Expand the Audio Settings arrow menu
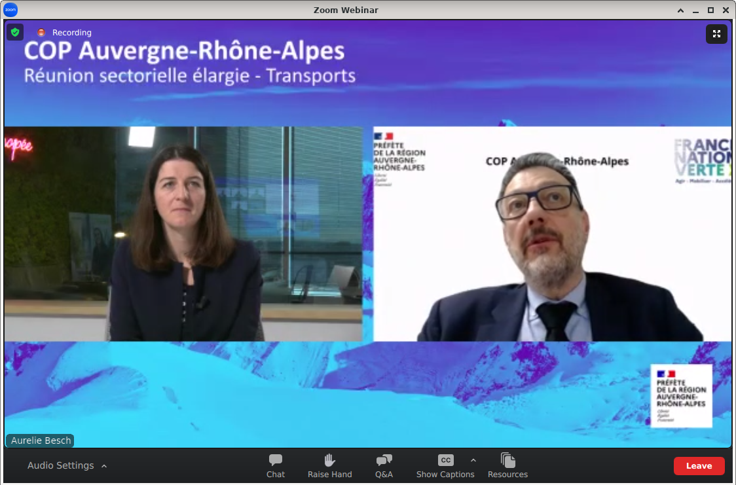736x485 pixels. (x=104, y=466)
